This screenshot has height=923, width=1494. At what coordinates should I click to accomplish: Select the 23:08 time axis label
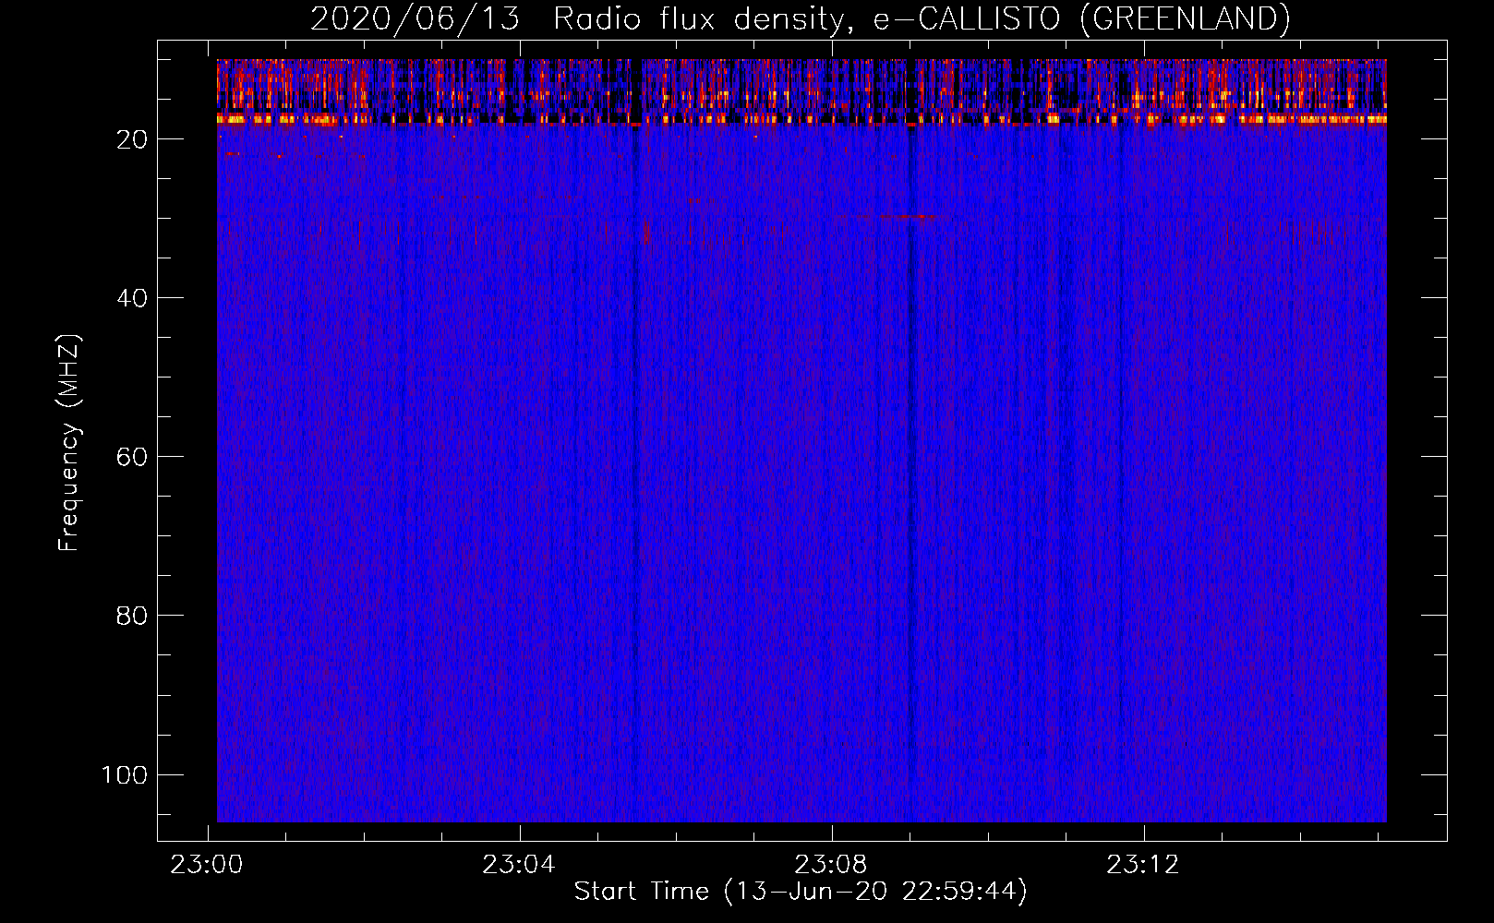pyautogui.click(x=831, y=865)
